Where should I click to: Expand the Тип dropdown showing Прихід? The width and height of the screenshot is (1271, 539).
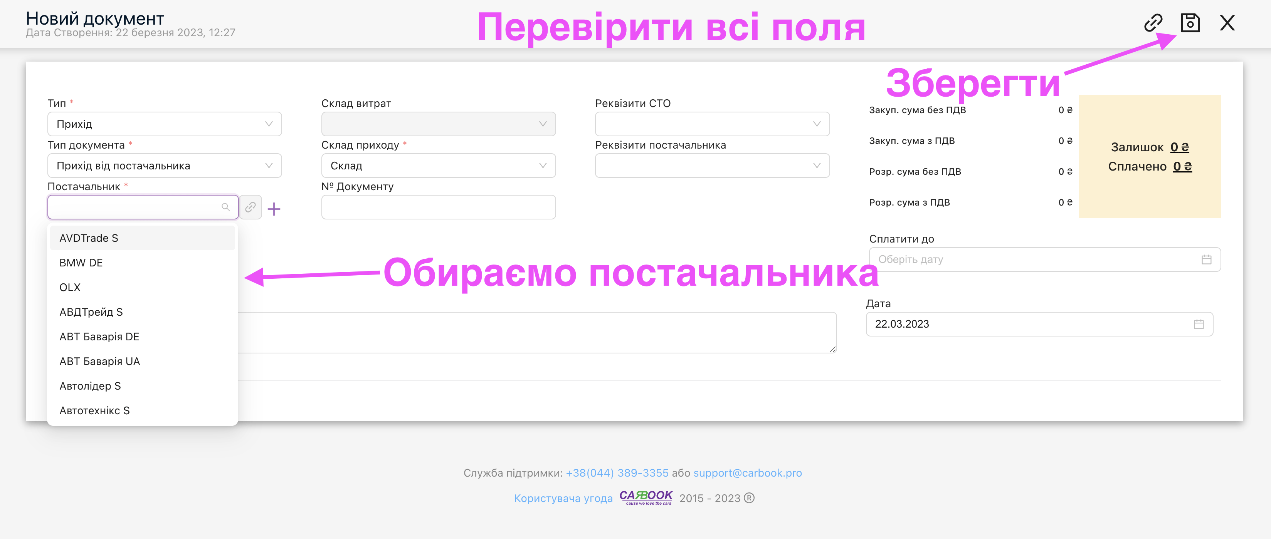click(x=164, y=124)
